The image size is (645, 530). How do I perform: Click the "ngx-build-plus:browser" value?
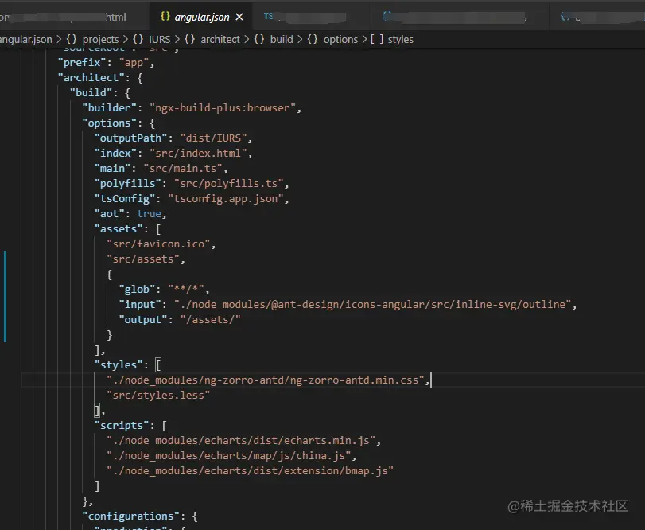click(x=223, y=107)
